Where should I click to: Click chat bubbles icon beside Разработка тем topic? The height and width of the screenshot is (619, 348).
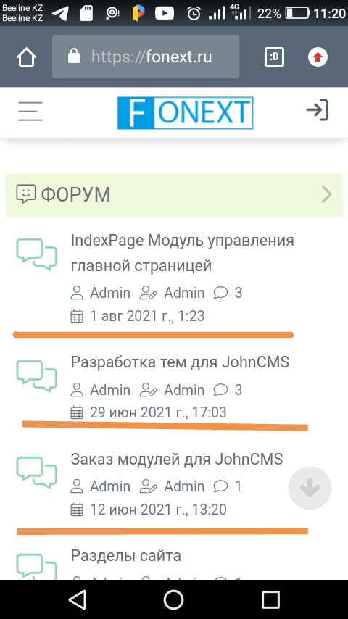click(37, 375)
